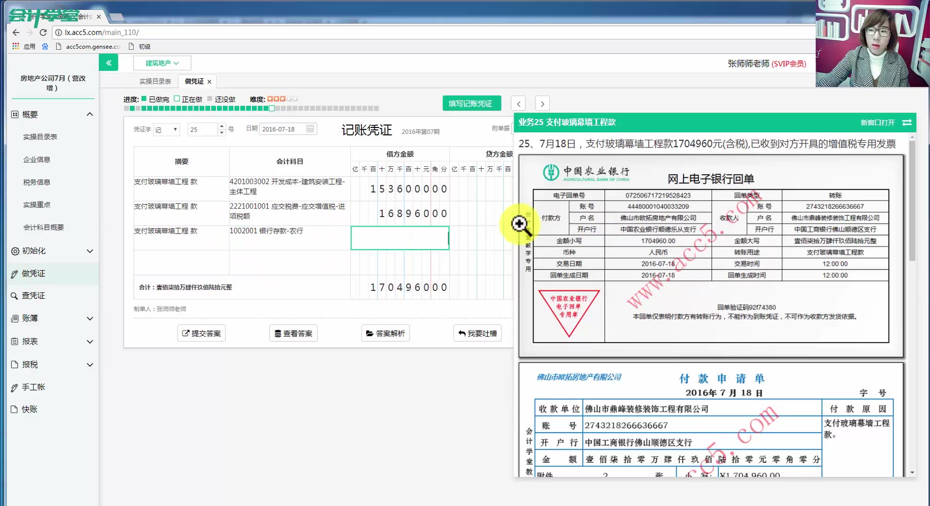Viewport: 930px width, 506px height.
Task: Click the swap panel icon beside 新窗口打开
Action: click(907, 123)
